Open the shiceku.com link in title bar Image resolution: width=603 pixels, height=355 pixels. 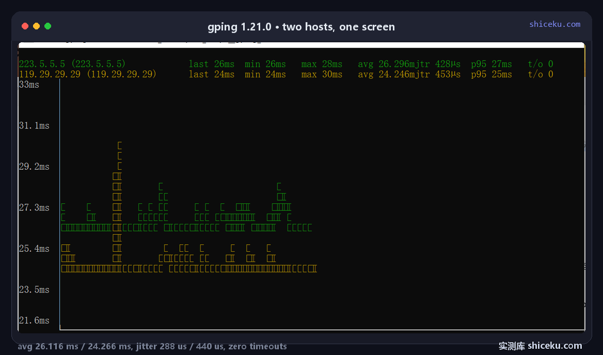coord(554,24)
